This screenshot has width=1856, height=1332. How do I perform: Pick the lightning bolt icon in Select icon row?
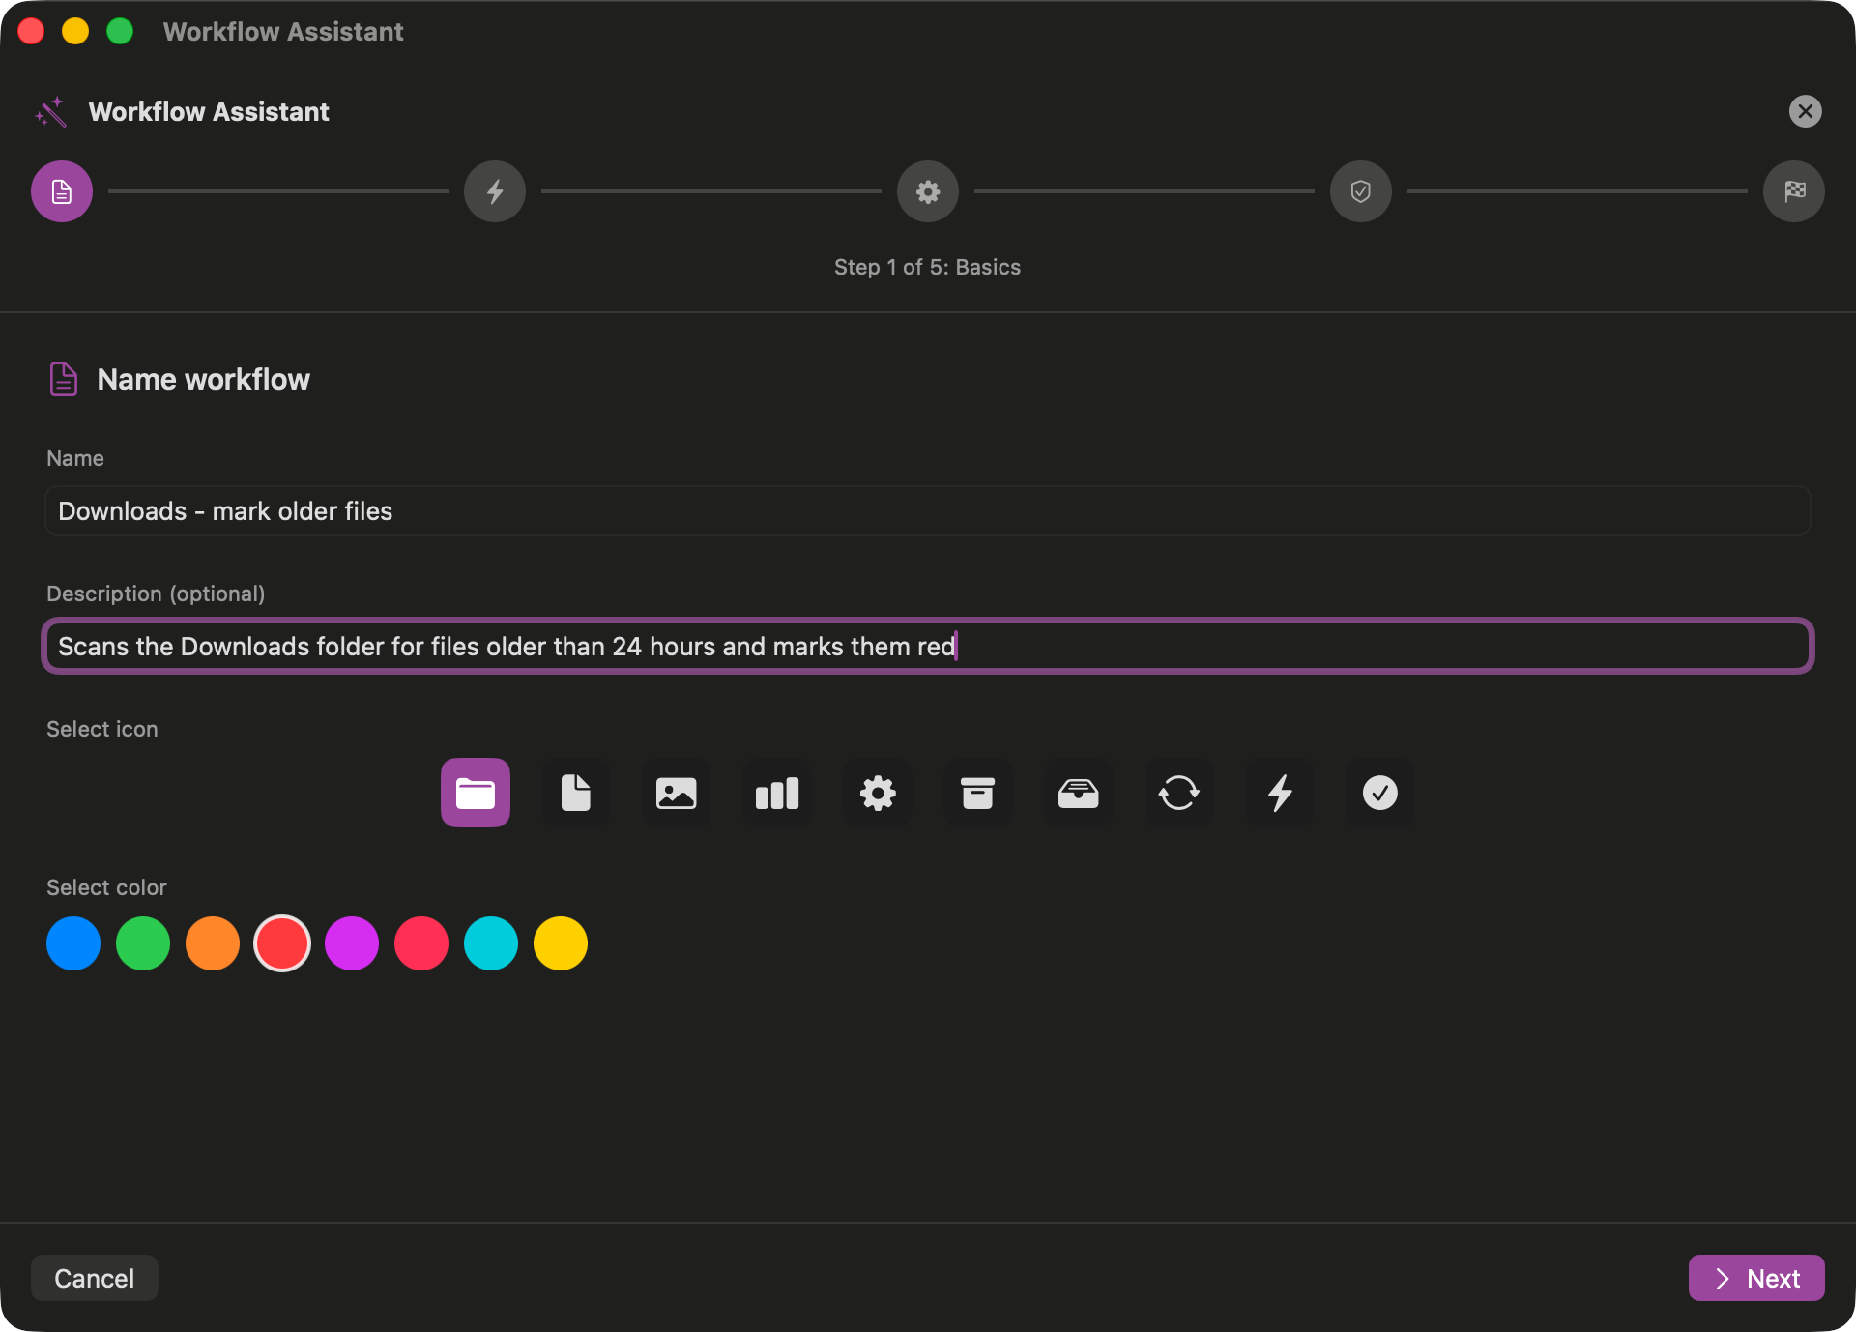(1280, 793)
